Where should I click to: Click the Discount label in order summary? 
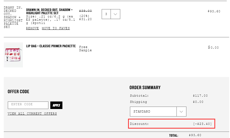pos(139,124)
